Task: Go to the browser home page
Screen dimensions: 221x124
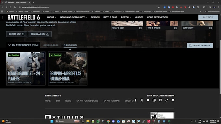Action: click(15, 7)
